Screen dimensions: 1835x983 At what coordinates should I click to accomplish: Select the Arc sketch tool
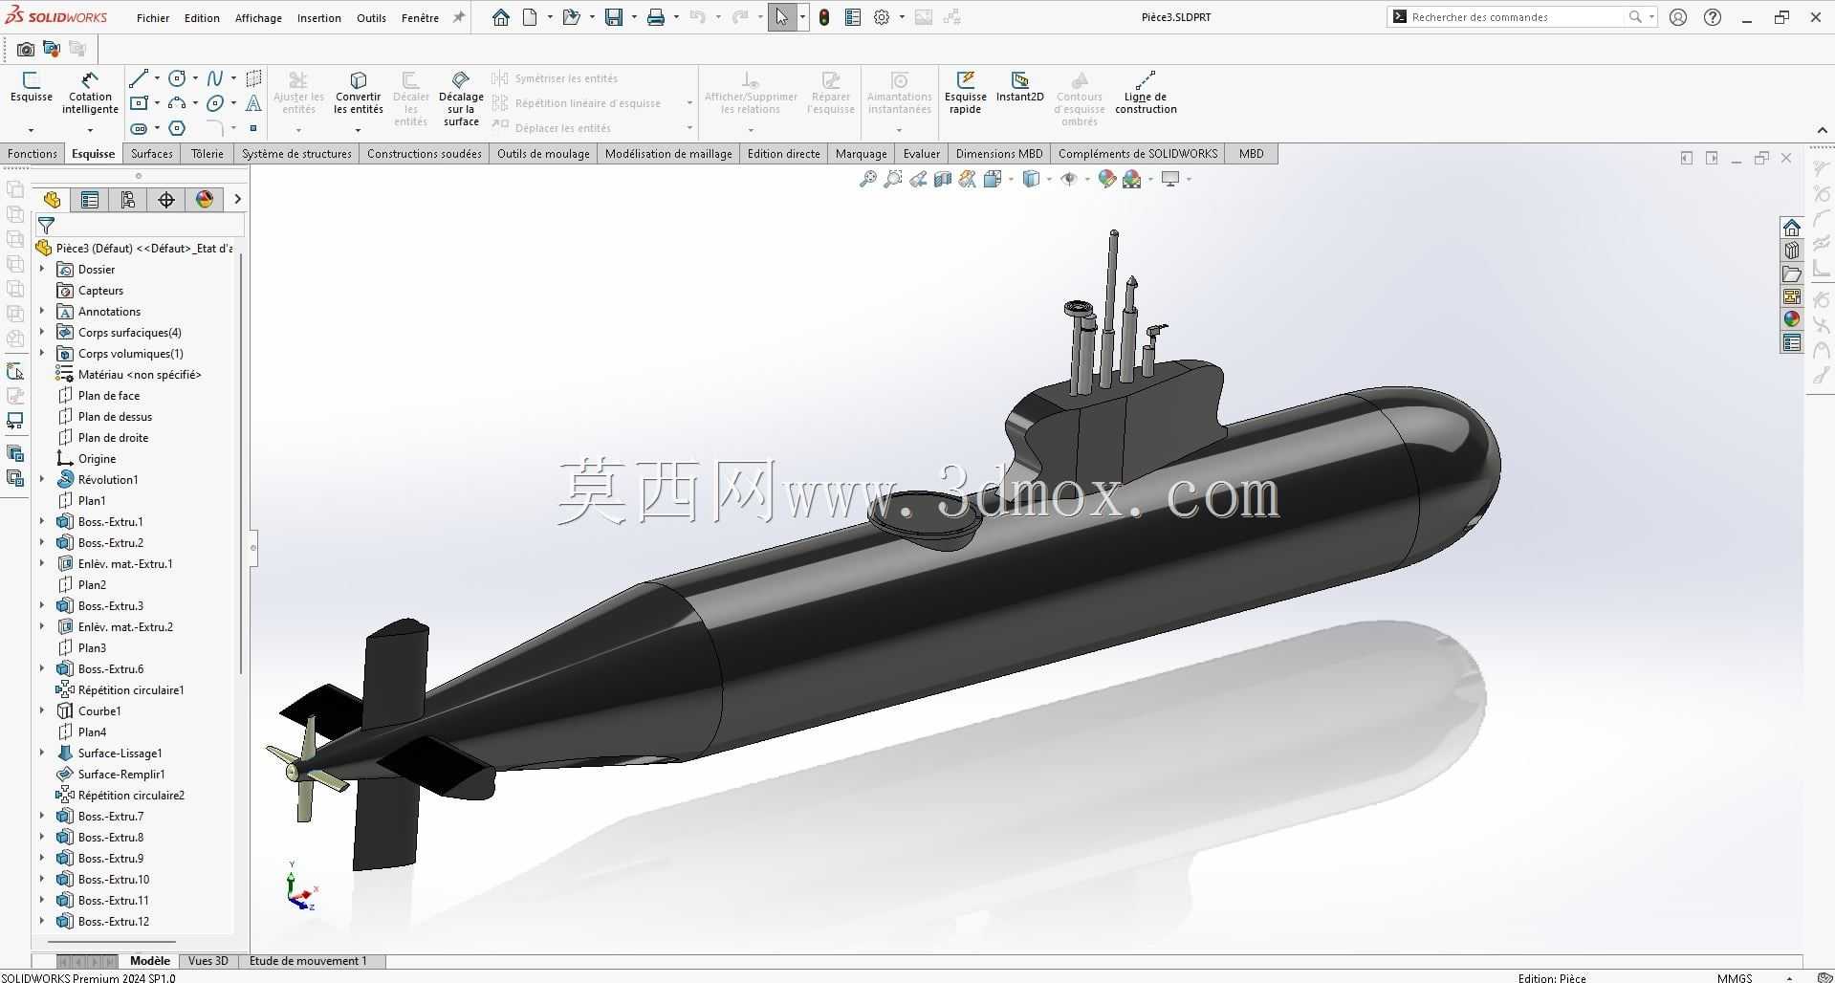click(x=177, y=103)
